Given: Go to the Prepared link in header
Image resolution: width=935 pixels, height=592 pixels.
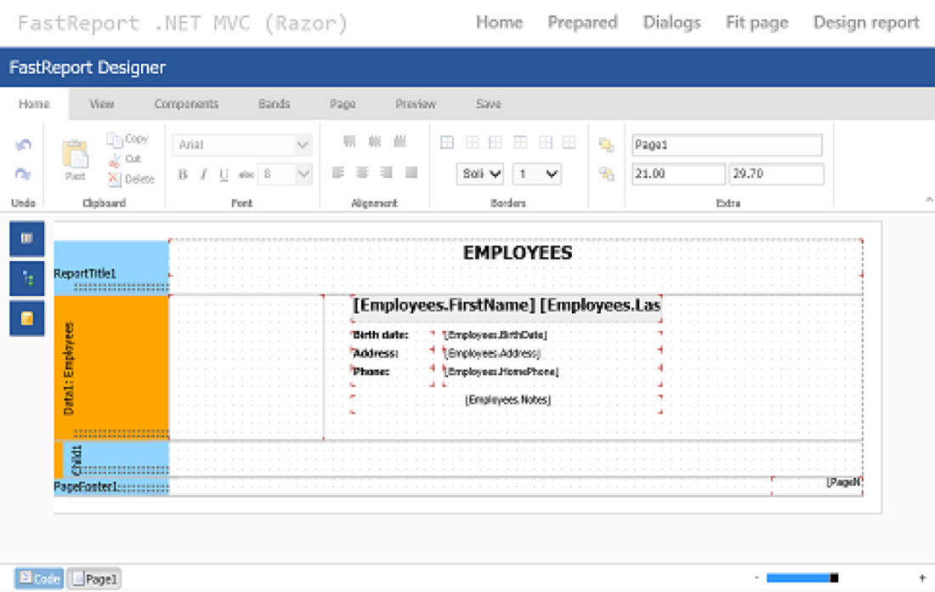Looking at the screenshot, I should [582, 23].
